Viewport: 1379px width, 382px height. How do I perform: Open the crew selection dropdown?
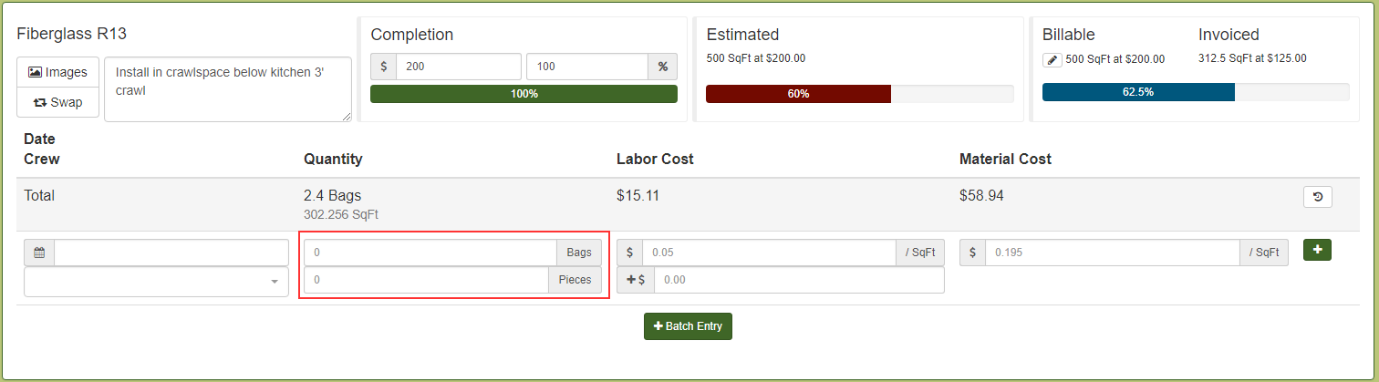tap(156, 282)
